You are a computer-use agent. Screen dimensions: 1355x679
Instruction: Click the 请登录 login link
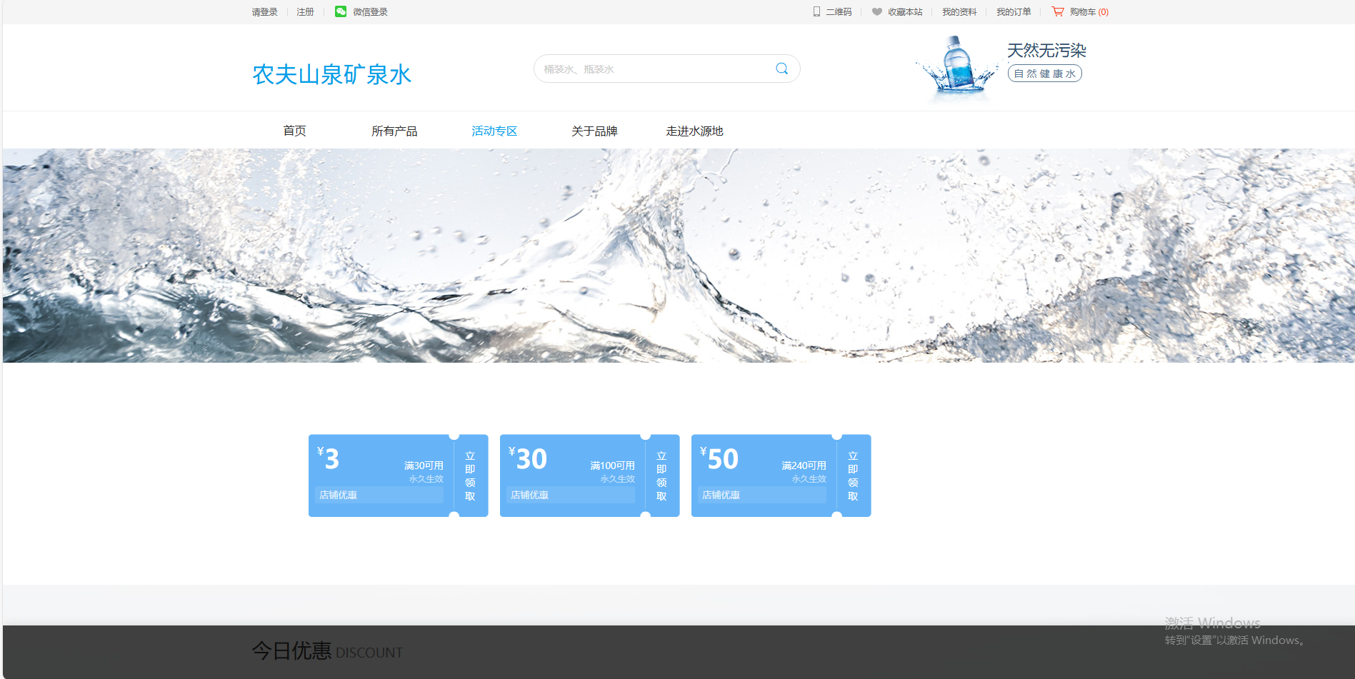point(264,12)
